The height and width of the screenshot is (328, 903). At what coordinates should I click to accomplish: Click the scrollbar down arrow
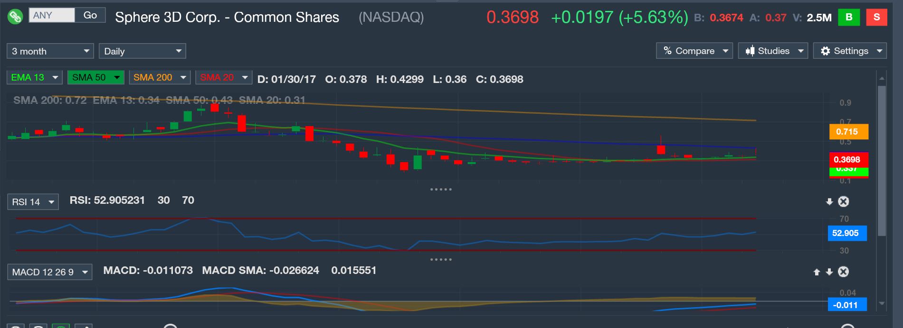[x=882, y=303]
